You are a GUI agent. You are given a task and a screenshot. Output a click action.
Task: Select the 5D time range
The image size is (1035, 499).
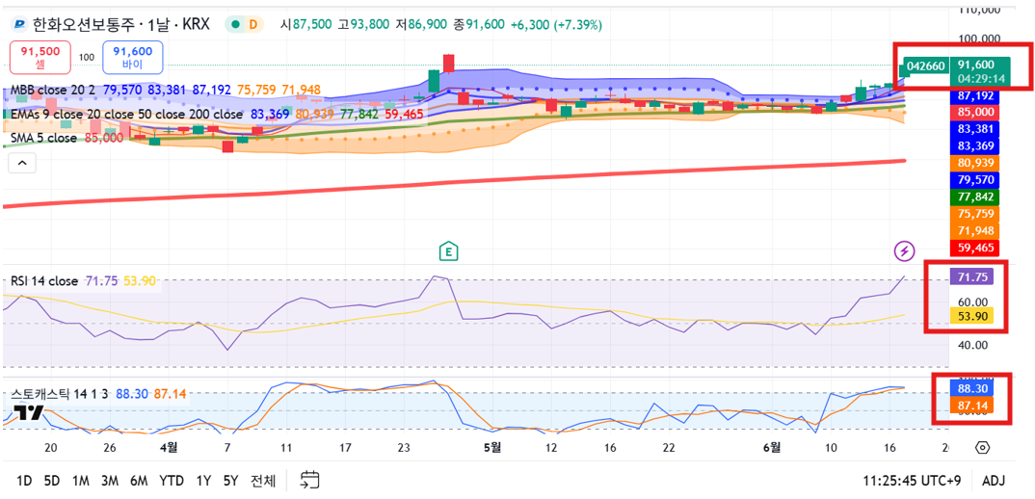52,481
